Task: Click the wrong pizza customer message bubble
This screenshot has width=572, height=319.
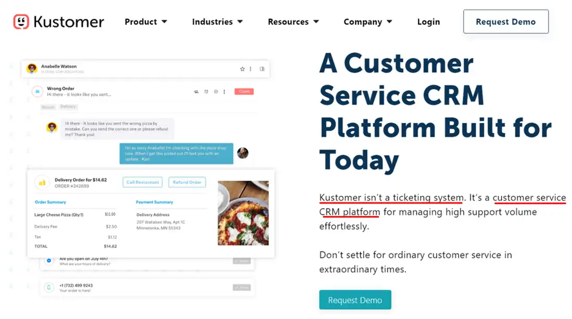Action: [117, 129]
